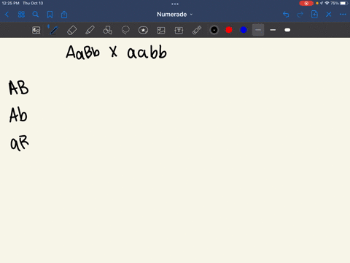
Task: Undo the last stroke
Action: [286, 15]
